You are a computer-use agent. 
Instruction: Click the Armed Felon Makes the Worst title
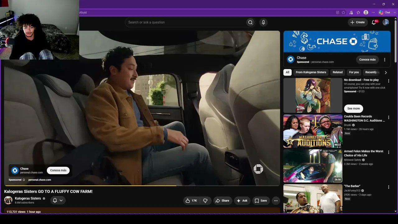[x=363, y=153]
